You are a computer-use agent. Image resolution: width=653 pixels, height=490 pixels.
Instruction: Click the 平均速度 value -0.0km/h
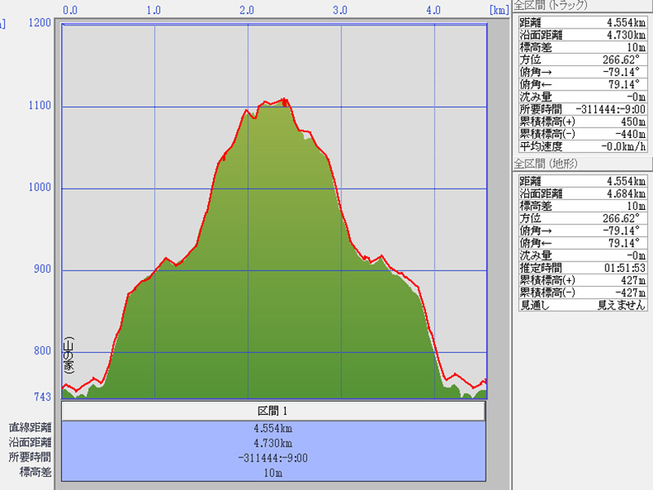(x=624, y=147)
